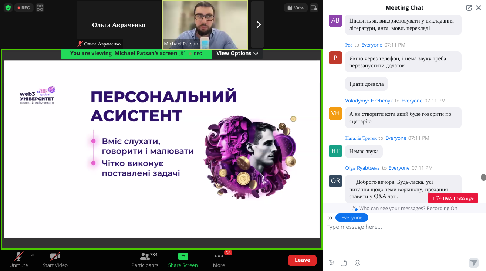Screen dimensions: 486x271
Task: Expand audio options caret next to Unmute
Action: [33, 255]
